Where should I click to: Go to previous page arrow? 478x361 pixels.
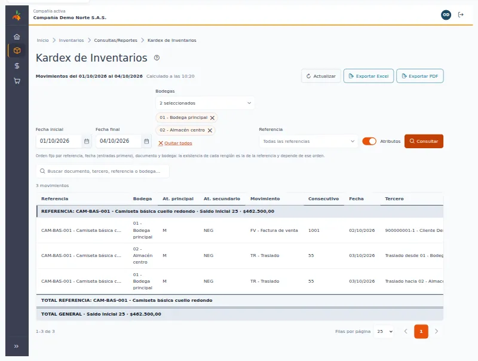[x=406, y=332]
